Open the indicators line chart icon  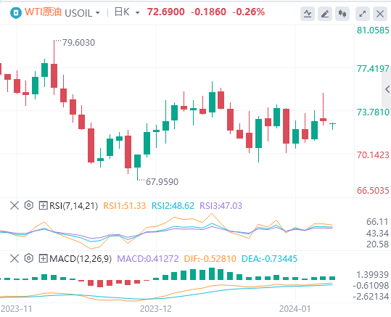308,14
